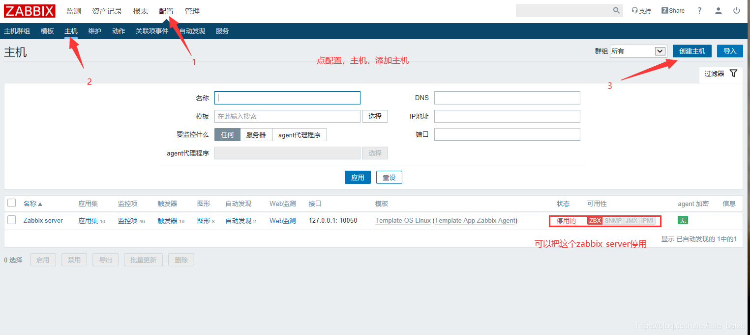The height and width of the screenshot is (335, 750).
Task: Focus the 端口 filter field
Action: tap(507, 134)
